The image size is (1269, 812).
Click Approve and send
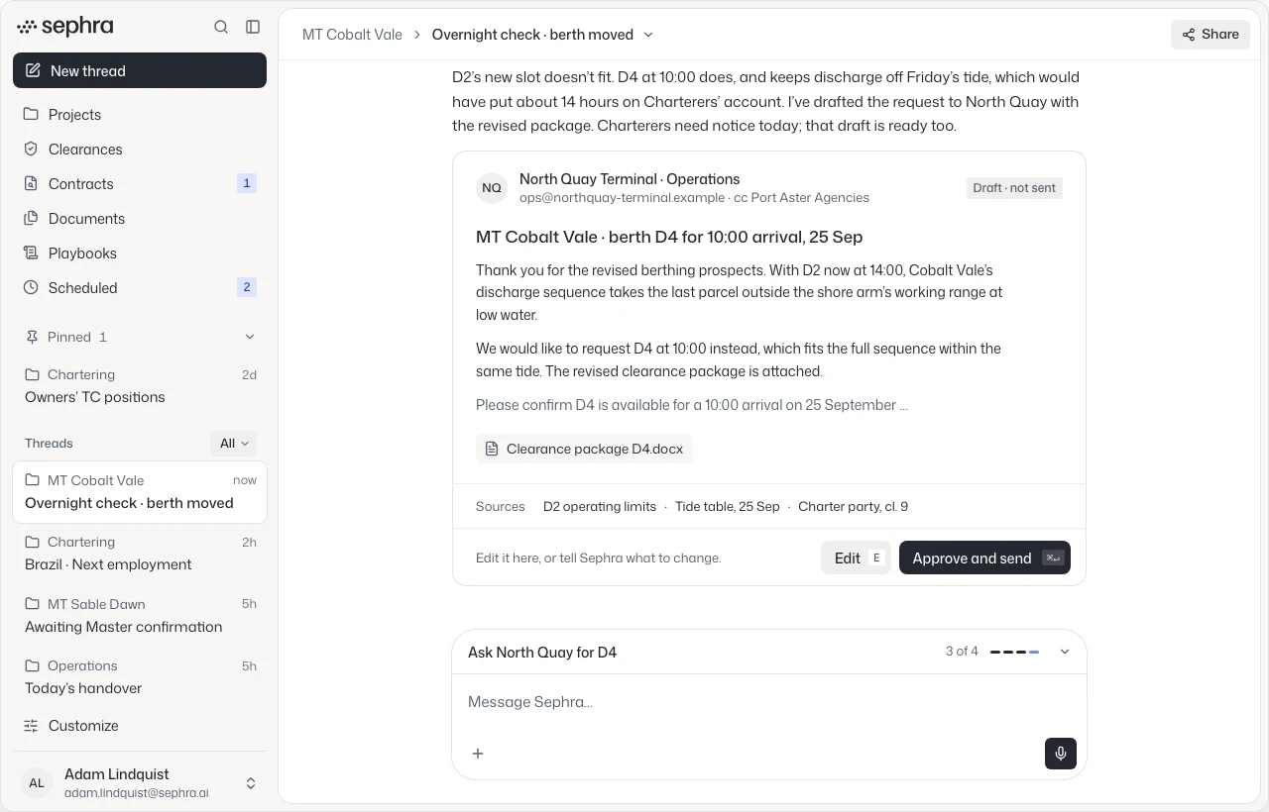[984, 558]
